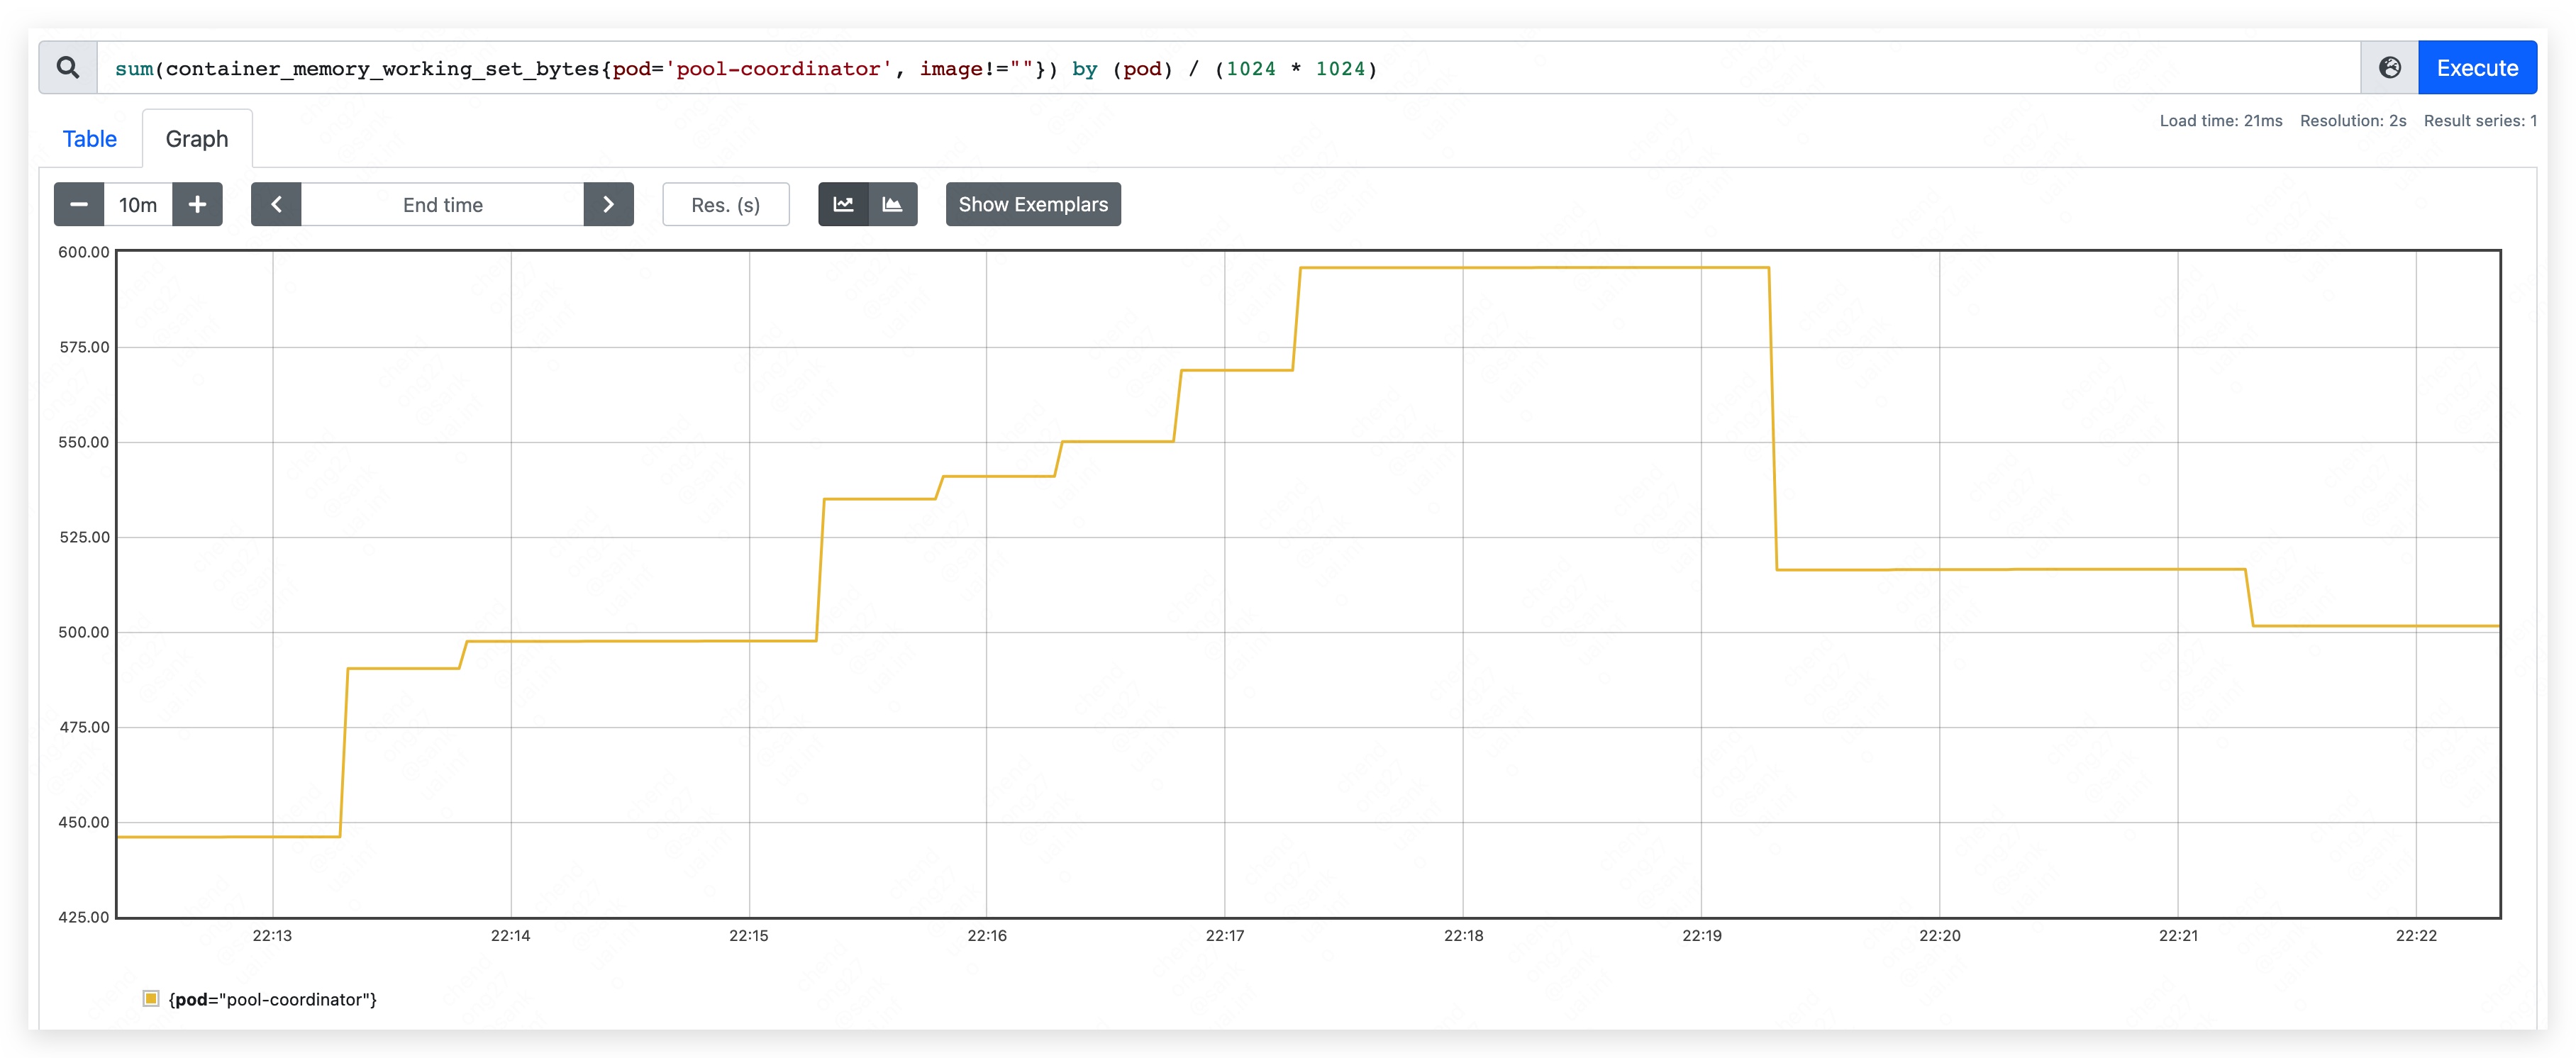Toggle the pool-coordinator legend color swatch

tap(151, 998)
